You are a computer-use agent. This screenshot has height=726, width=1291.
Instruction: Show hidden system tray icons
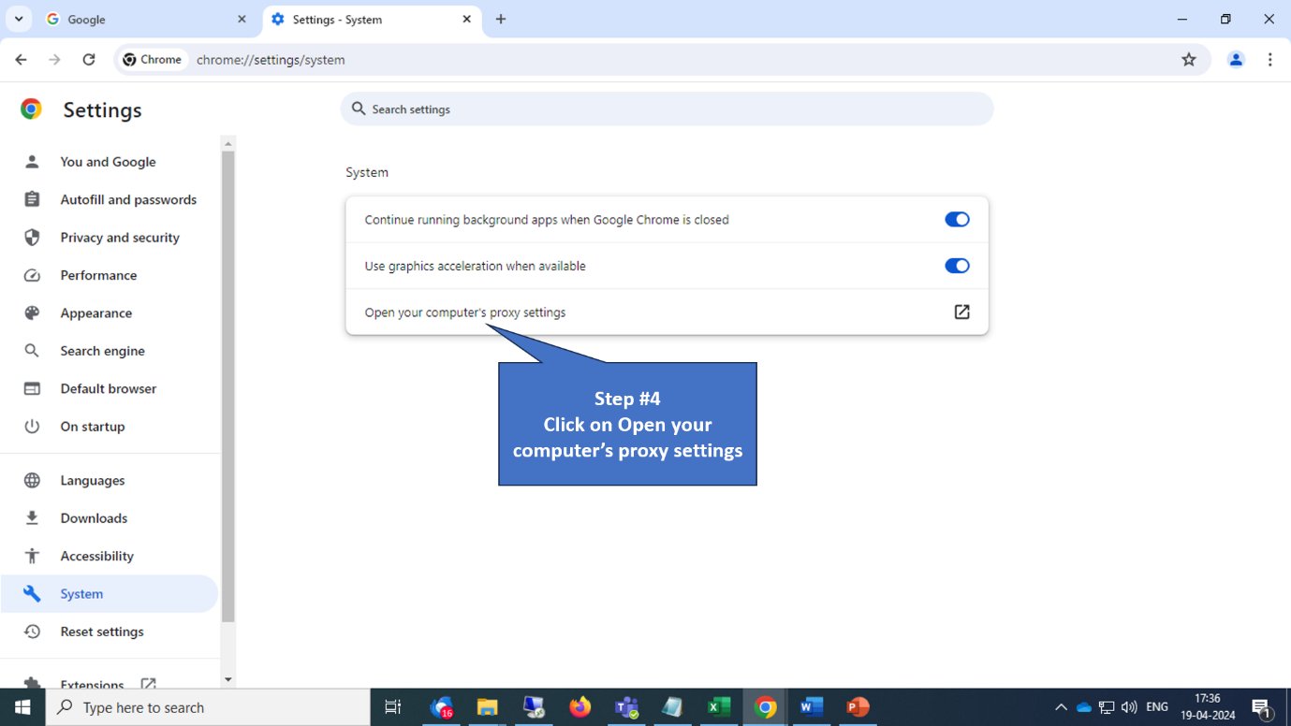(1060, 707)
